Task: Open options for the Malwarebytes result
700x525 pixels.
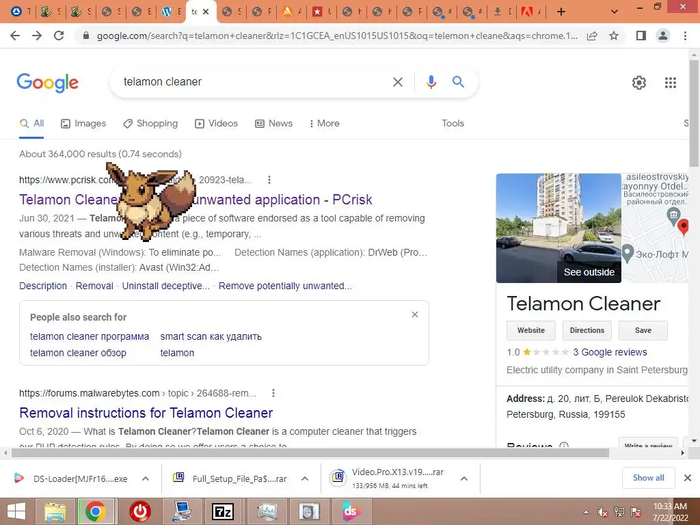Action: coord(273,393)
